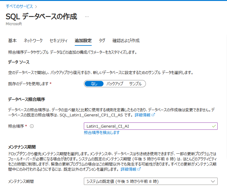
Task: Open the すべてのサービス breadcrumb link
Action: (x=19, y=6)
